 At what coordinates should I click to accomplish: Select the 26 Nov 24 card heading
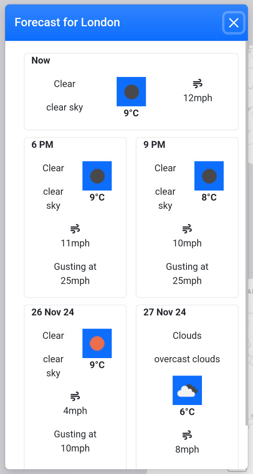(53, 312)
